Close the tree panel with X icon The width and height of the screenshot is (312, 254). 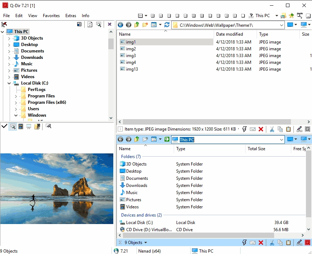(109, 24)
